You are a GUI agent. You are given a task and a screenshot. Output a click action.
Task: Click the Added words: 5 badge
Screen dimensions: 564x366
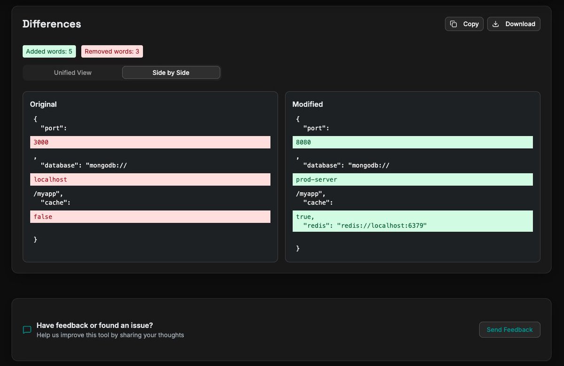(49, 51)
